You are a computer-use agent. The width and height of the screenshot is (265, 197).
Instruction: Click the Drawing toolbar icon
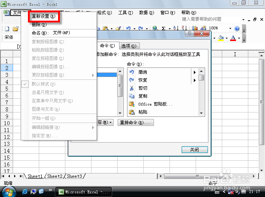[203, 28]
